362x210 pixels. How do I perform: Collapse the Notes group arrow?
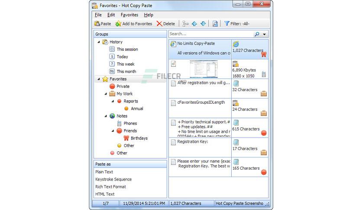(x=106, y=116)
